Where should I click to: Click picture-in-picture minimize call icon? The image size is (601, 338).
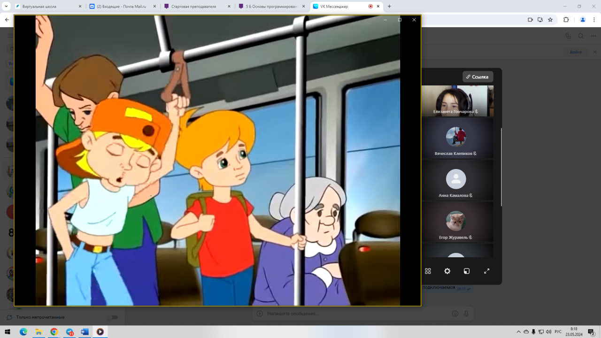click(x=467, y=271)
